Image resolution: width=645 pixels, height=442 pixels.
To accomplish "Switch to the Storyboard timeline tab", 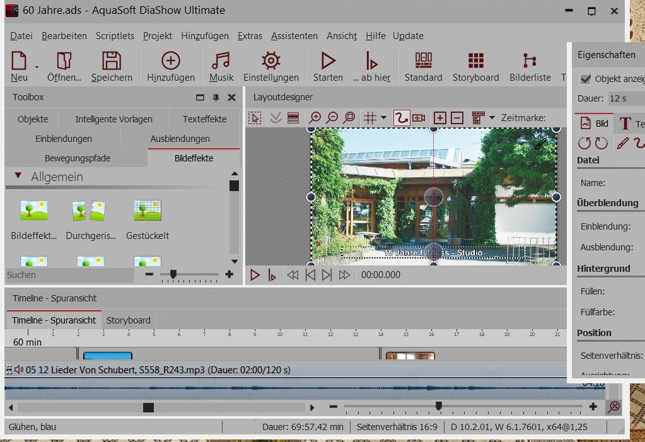I will (128, 320).
